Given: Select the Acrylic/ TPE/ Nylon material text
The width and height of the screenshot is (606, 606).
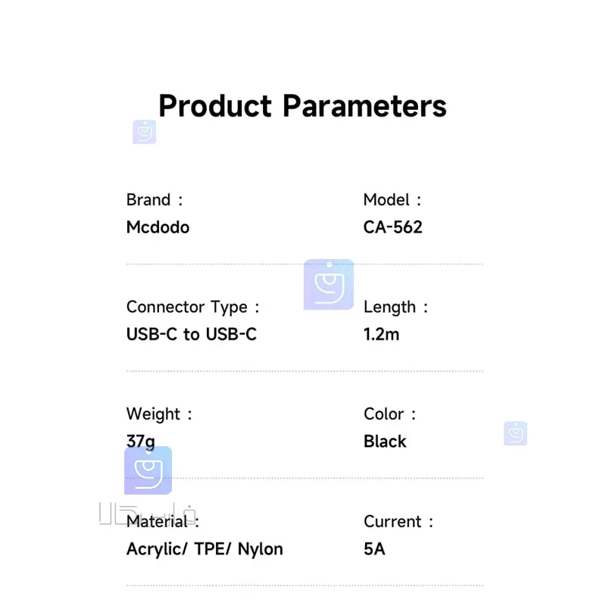Looking at the screenshot, I should pyautogui.click(x=205, y=549).
